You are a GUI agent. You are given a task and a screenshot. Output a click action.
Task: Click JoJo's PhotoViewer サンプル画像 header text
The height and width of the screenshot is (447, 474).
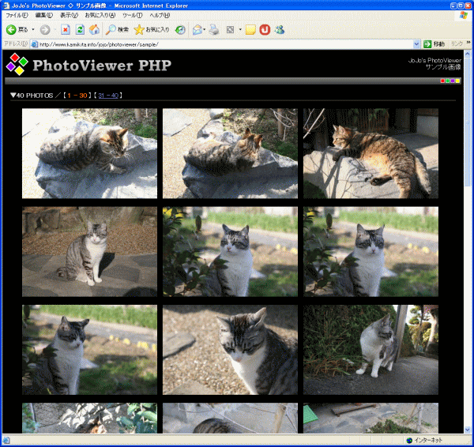[434, 64]
